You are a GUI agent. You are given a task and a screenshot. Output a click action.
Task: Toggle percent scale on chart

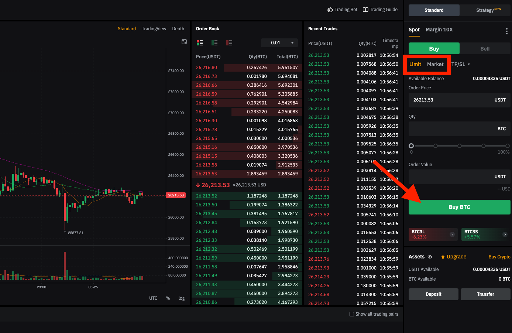tap(168, 298)
